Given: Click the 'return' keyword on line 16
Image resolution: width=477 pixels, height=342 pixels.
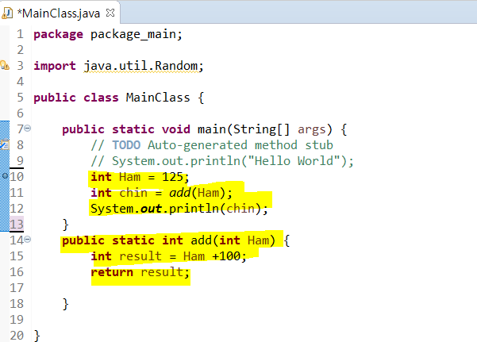Looking at the screenshot, I should click(112, 272).
